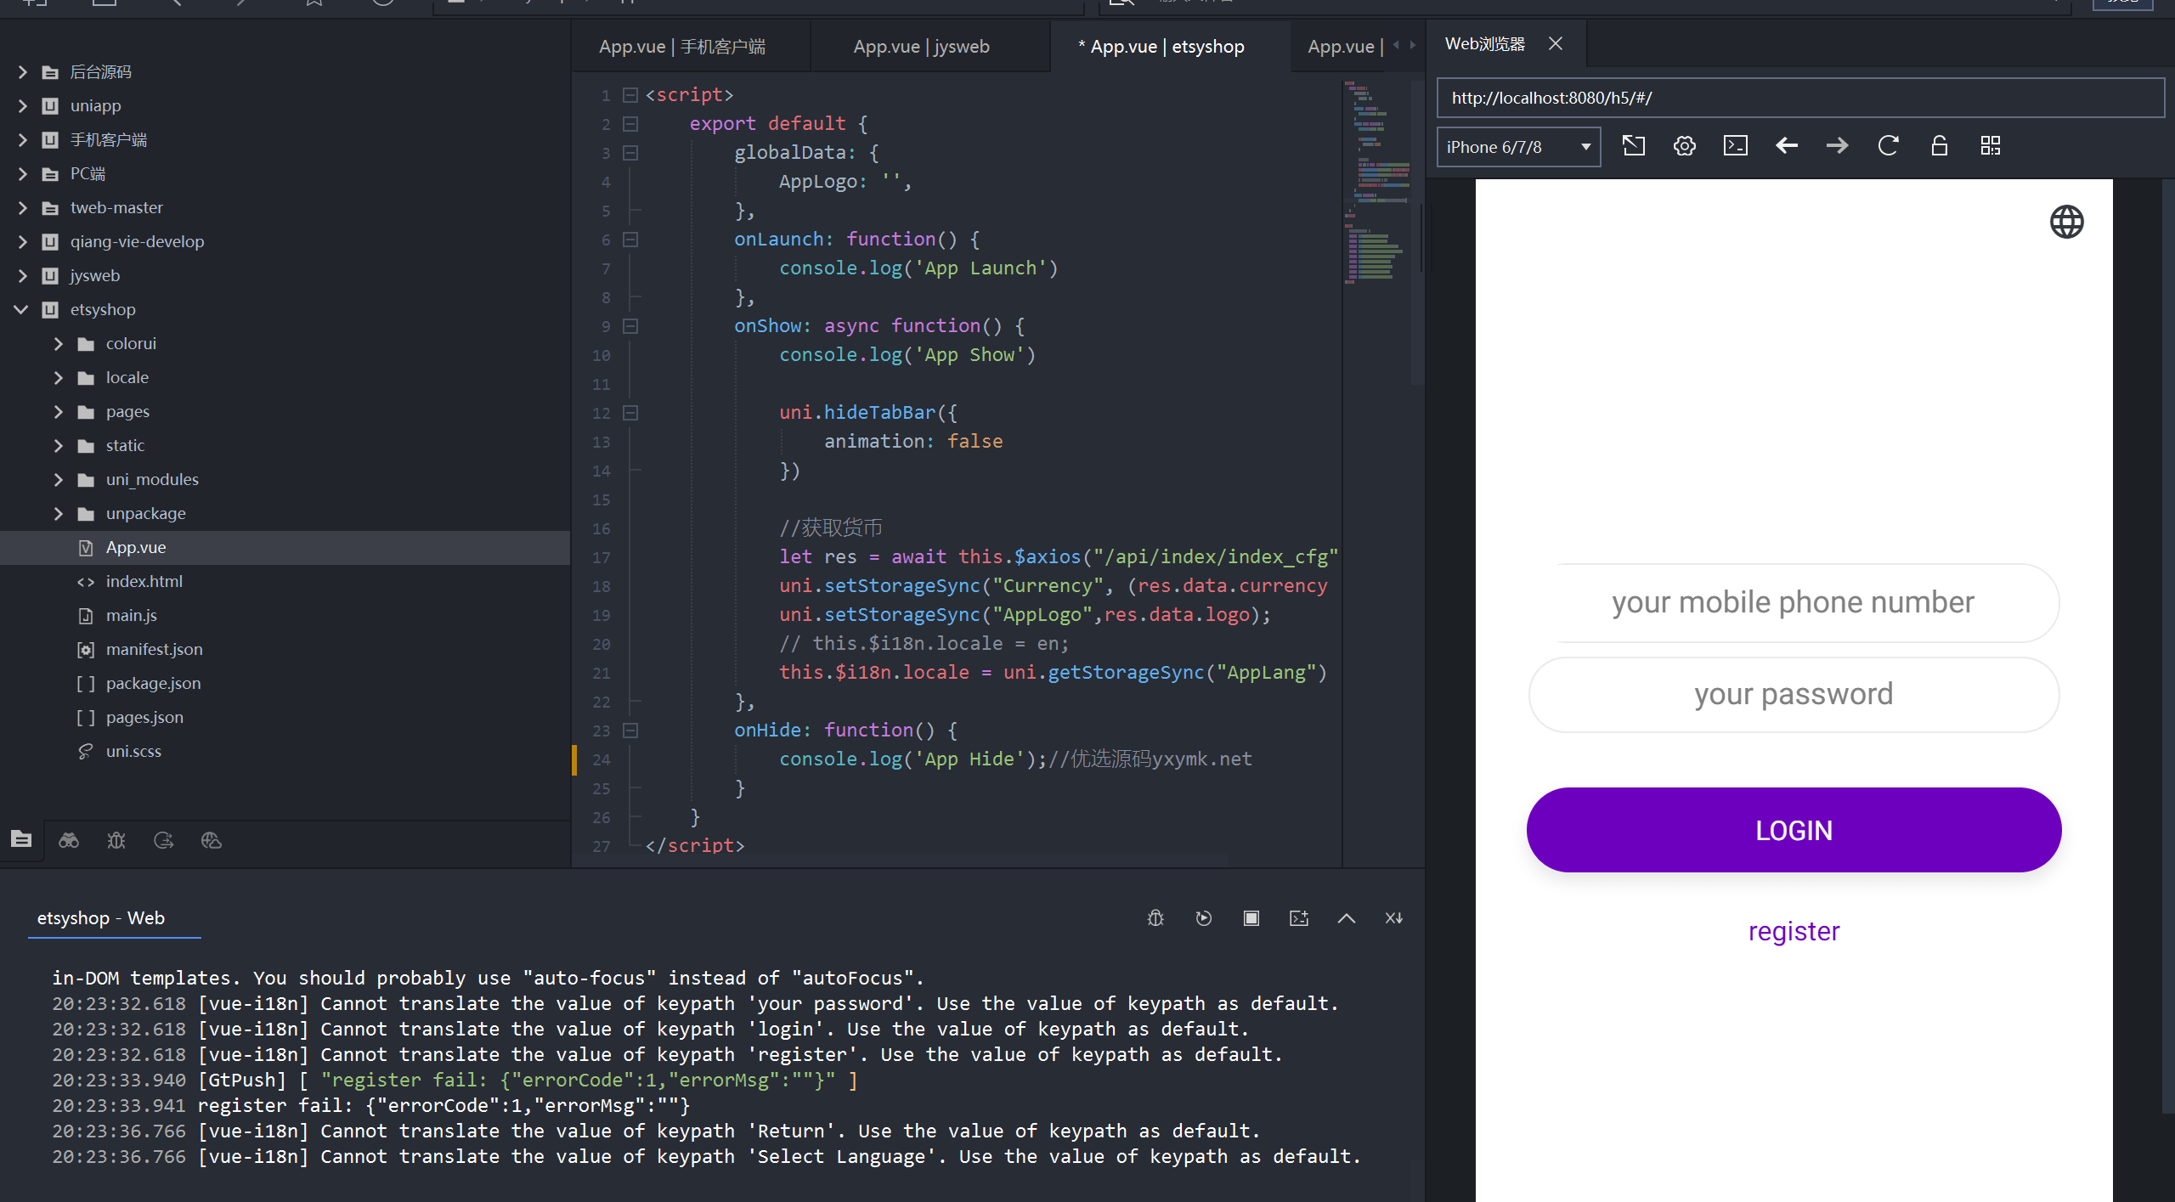Collapse fold marker at onShow line 9
This screenshot has width=2175, height=1202.
pos(630,326)
